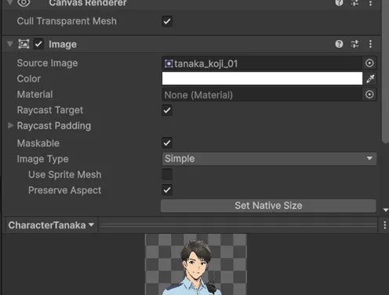The image size is (389, 295).
Task: Click the character sprite preview thumbnail
Action: pyautogui.click(x=196, y=264)
